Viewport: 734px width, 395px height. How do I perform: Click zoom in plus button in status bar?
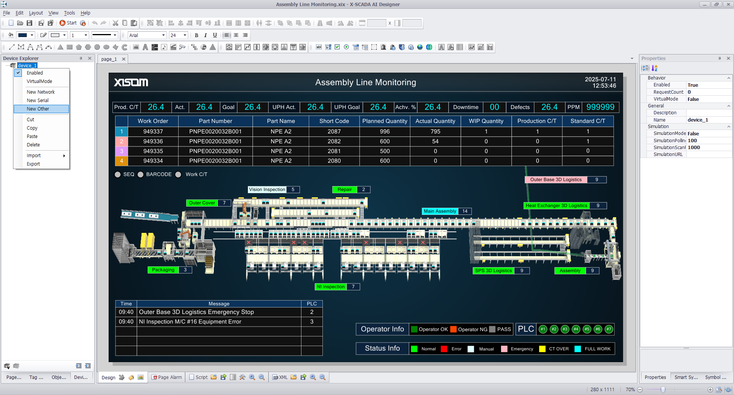click(710, 390)
